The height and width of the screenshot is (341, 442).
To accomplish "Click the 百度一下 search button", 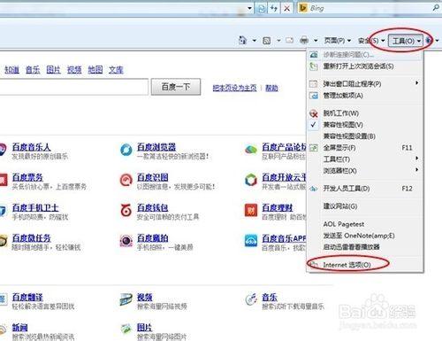I will [x=176, y=87].
